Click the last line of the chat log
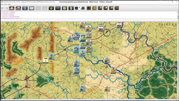Image resolution: width=179 pixels, height=101 pixels. click(x=11, y=18)
